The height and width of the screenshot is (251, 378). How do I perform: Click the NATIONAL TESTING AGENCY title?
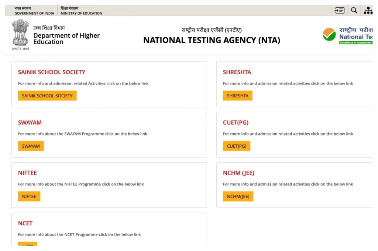(212, 40)
